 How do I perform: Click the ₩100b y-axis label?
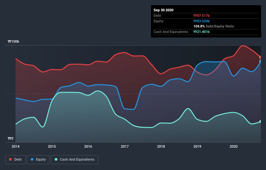tap(13, 41)
